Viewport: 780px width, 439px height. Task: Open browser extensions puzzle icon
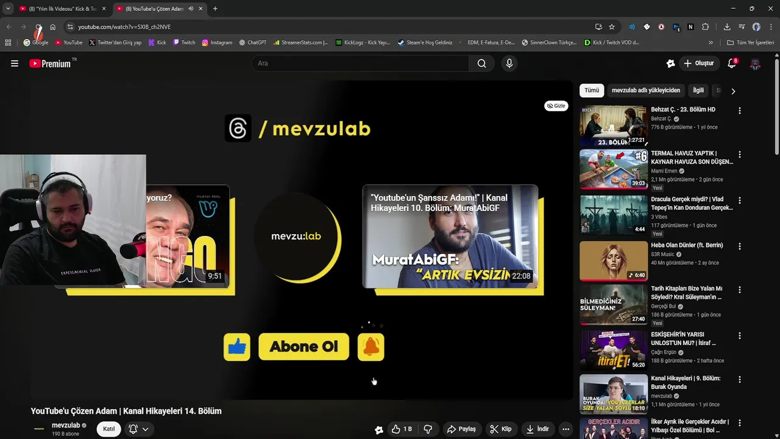point(706,27)
